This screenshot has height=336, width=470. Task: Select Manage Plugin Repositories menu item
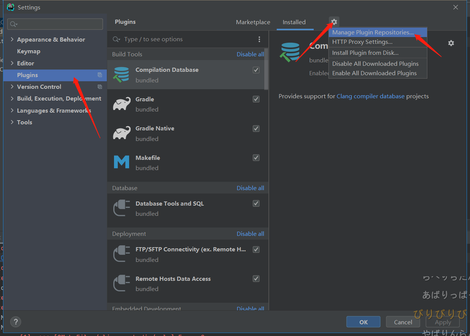click(378, 33)
